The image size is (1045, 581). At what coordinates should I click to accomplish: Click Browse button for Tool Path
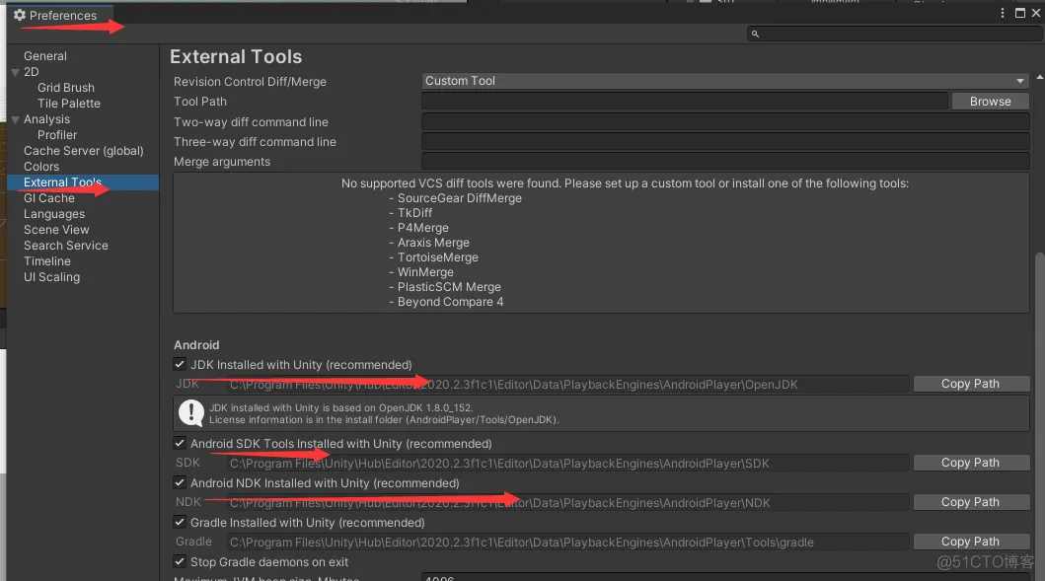click(x=991, y=102)
